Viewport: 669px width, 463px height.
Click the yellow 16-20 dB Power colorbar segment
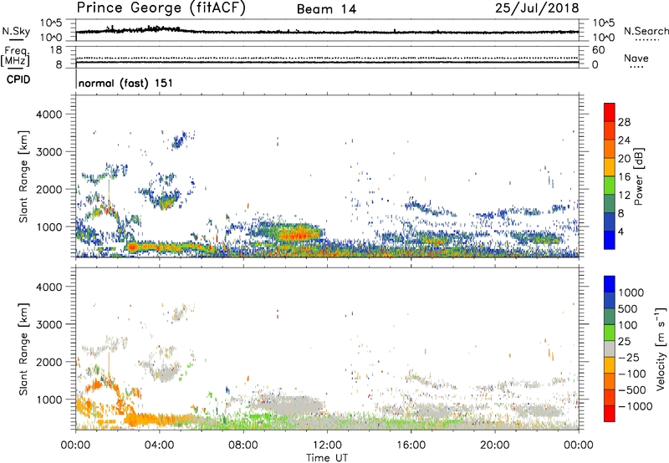tap(610, 167)
